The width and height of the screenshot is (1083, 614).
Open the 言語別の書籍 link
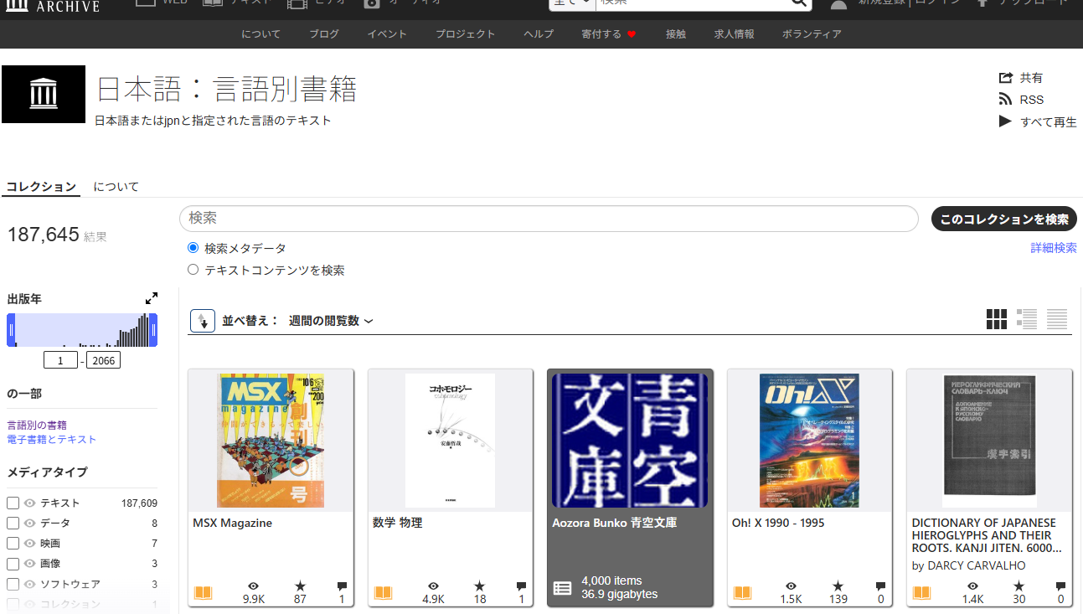(37, 426)
